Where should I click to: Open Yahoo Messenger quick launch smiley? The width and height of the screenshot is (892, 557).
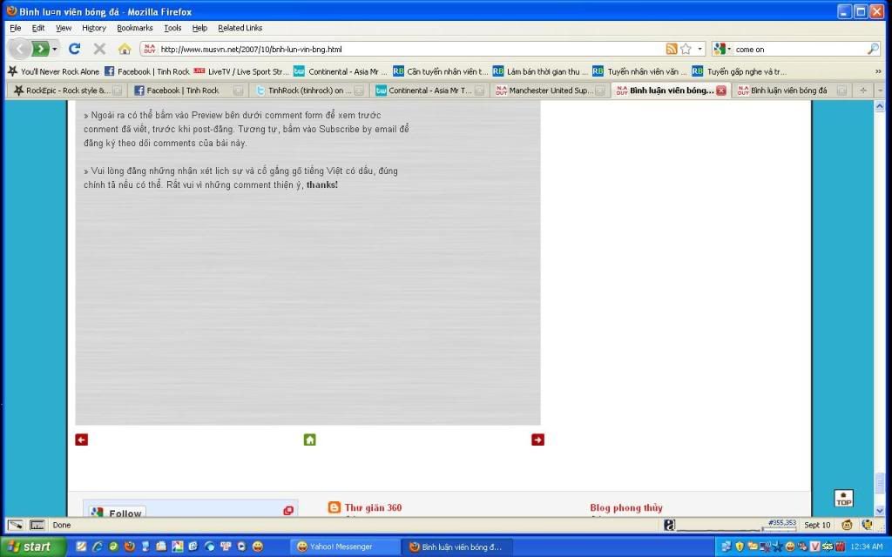[x=258, y=547]
